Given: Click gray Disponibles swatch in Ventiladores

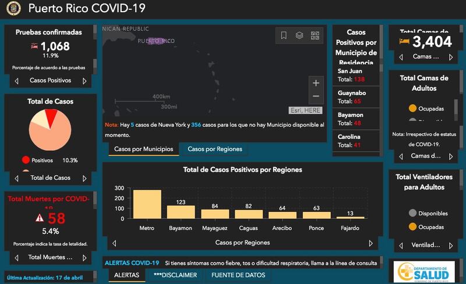Looking at the screenshot, I should pyautogui.click(x=412, y=213).
